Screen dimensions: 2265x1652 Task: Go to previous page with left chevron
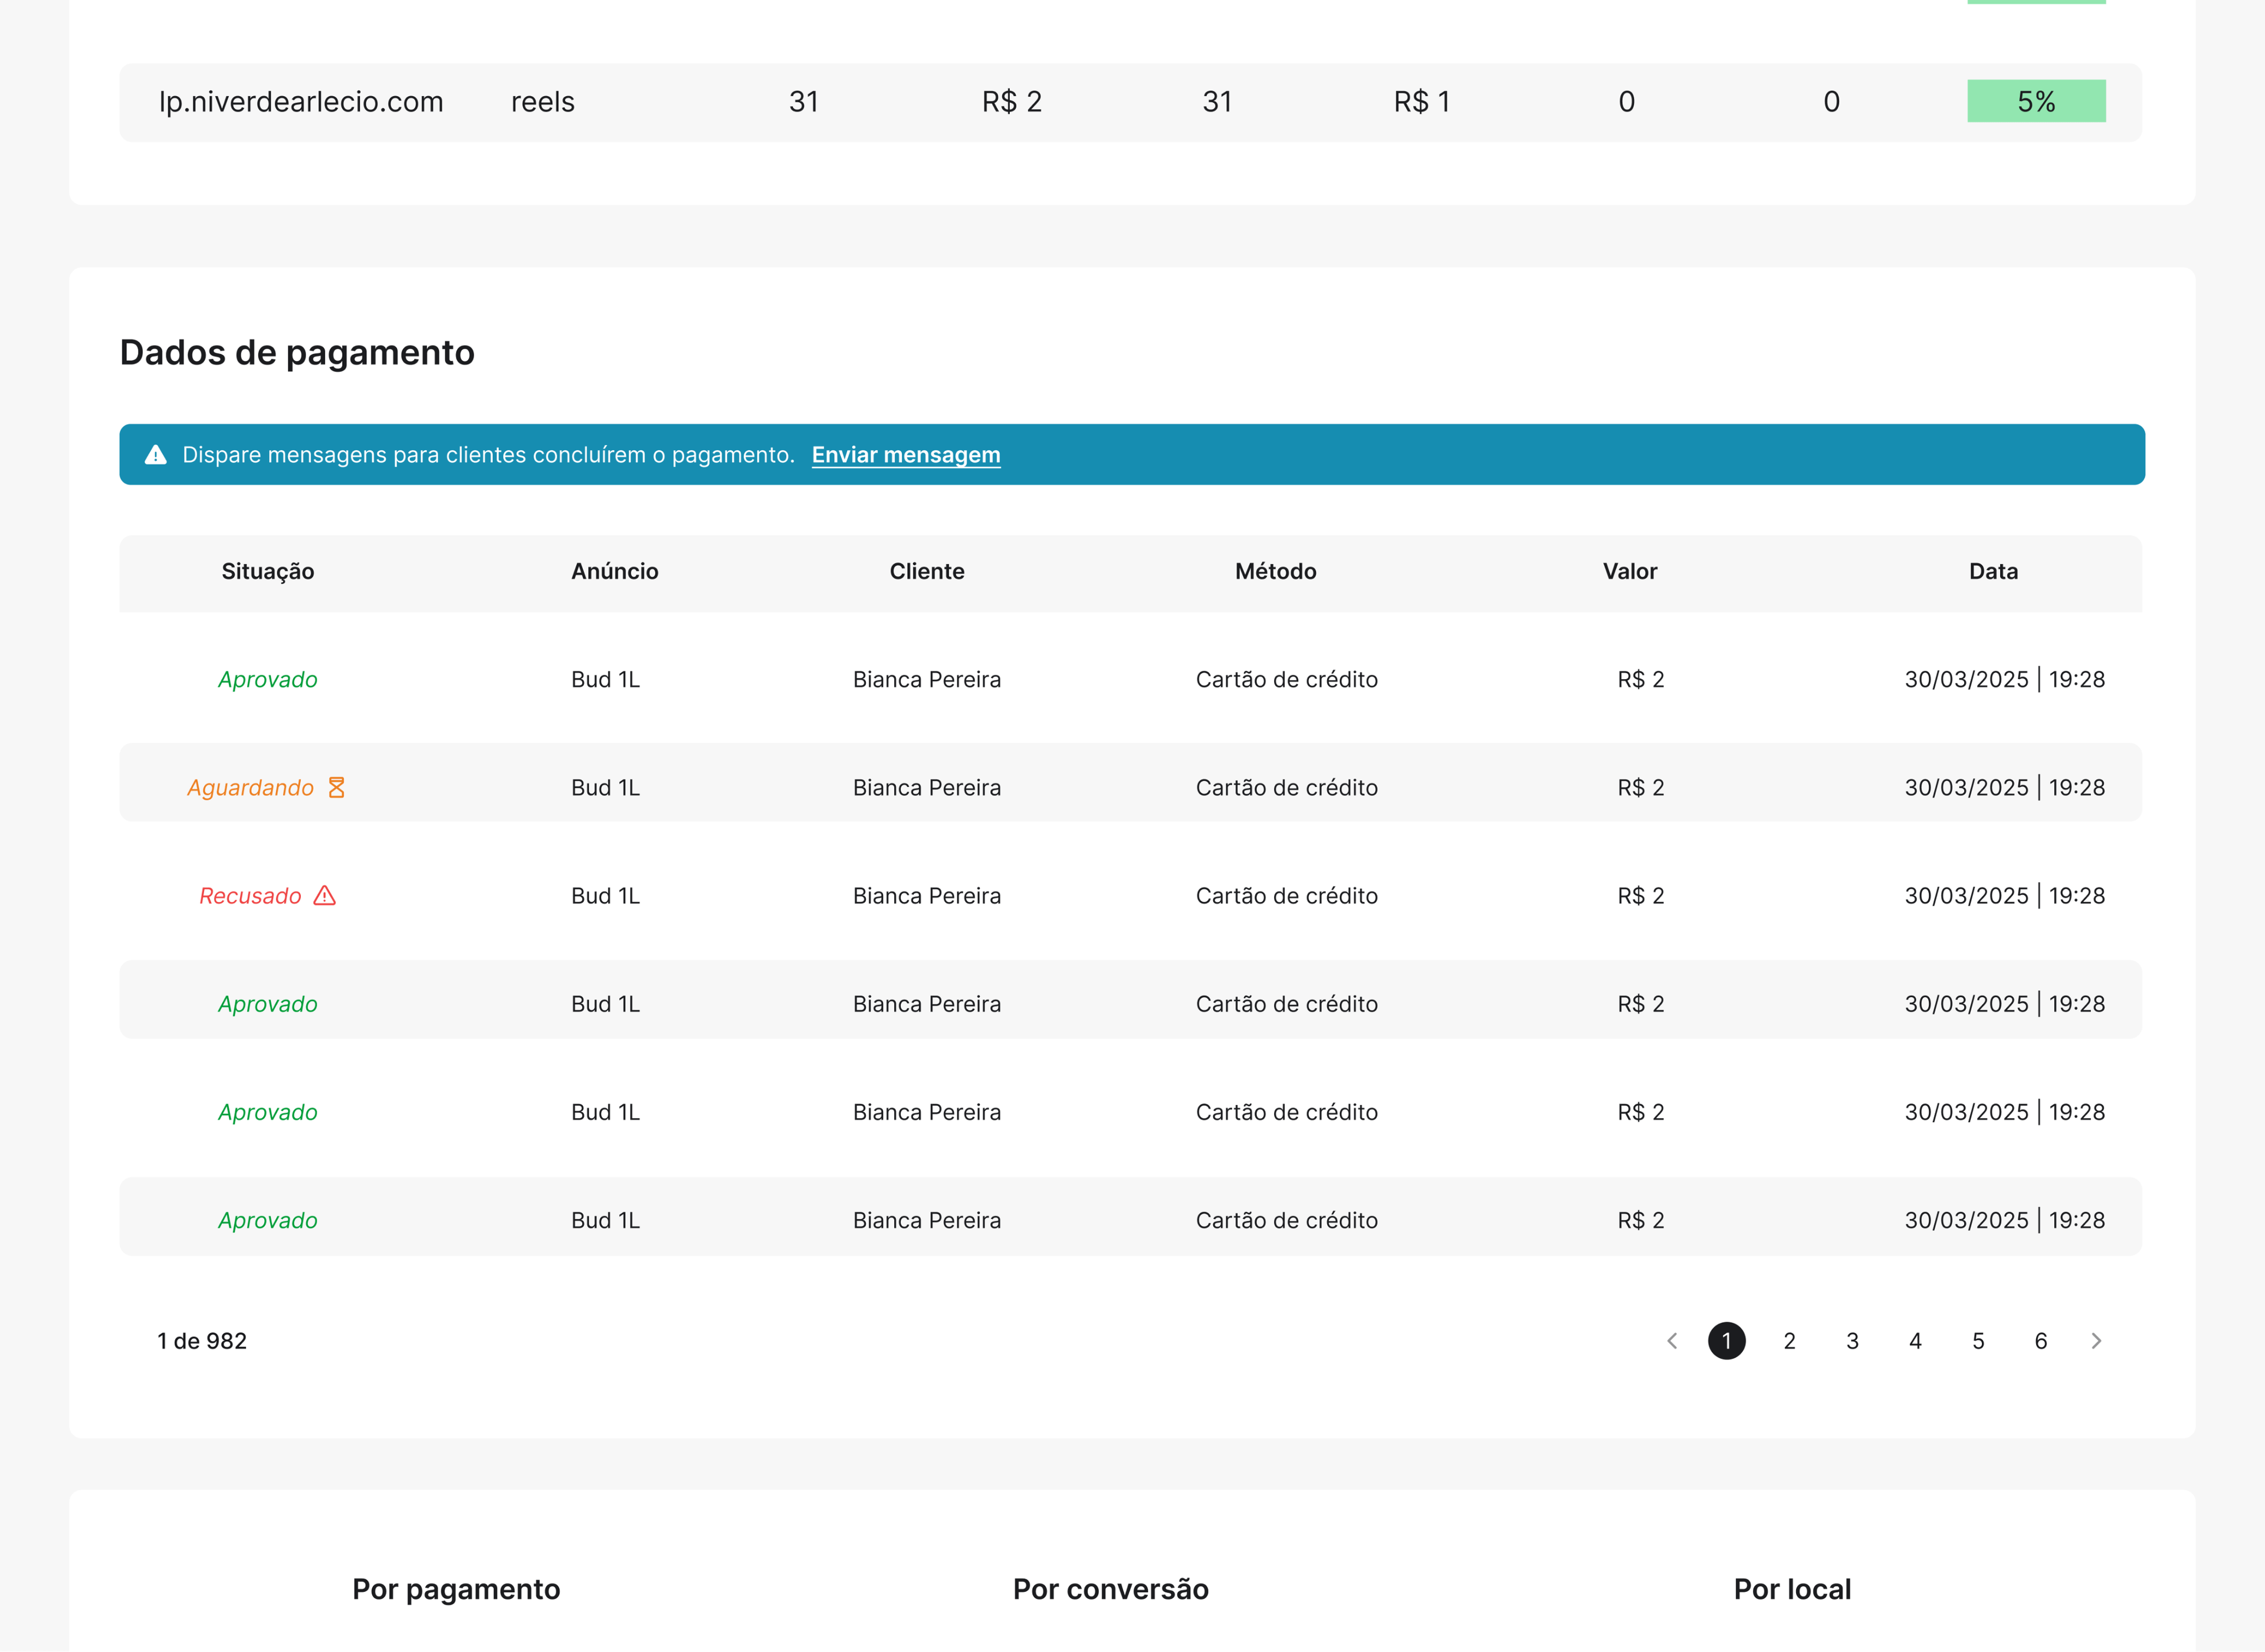(x=1672, y=1341)
